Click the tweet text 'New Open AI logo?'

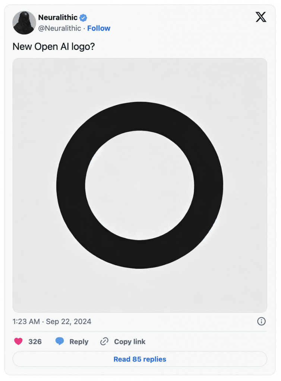(54, 47)
